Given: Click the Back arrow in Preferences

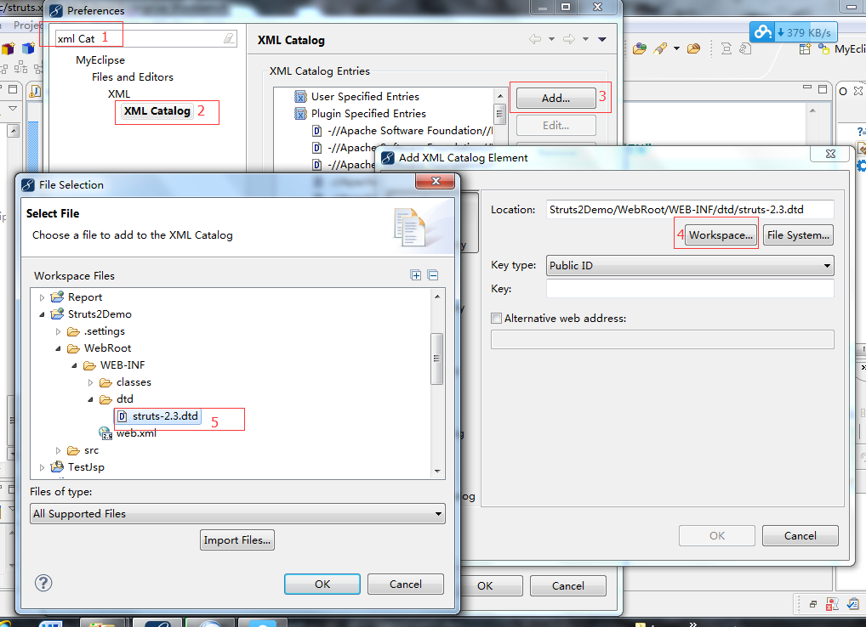Looking at the screenshot, I should pyautogui.click(x=534, y=38).
